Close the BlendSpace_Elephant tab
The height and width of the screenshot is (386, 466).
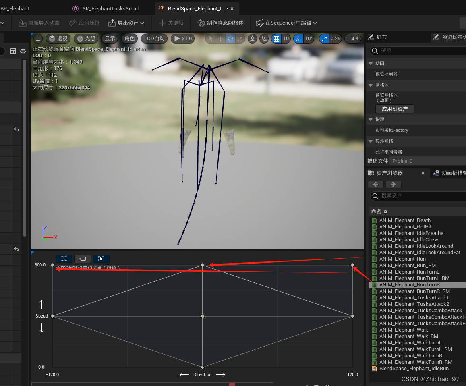pyautogui.click(x=232, y=8)
